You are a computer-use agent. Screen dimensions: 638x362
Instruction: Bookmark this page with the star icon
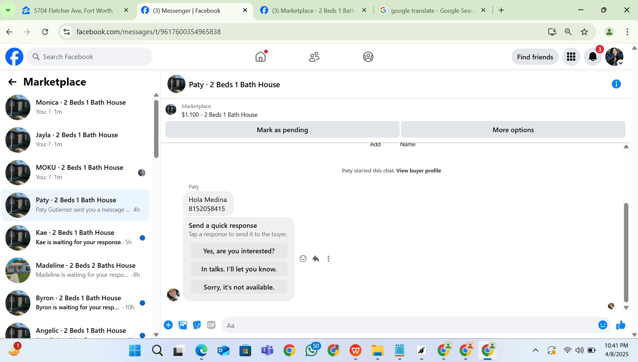pyautogui.click(x=584, y=32)
